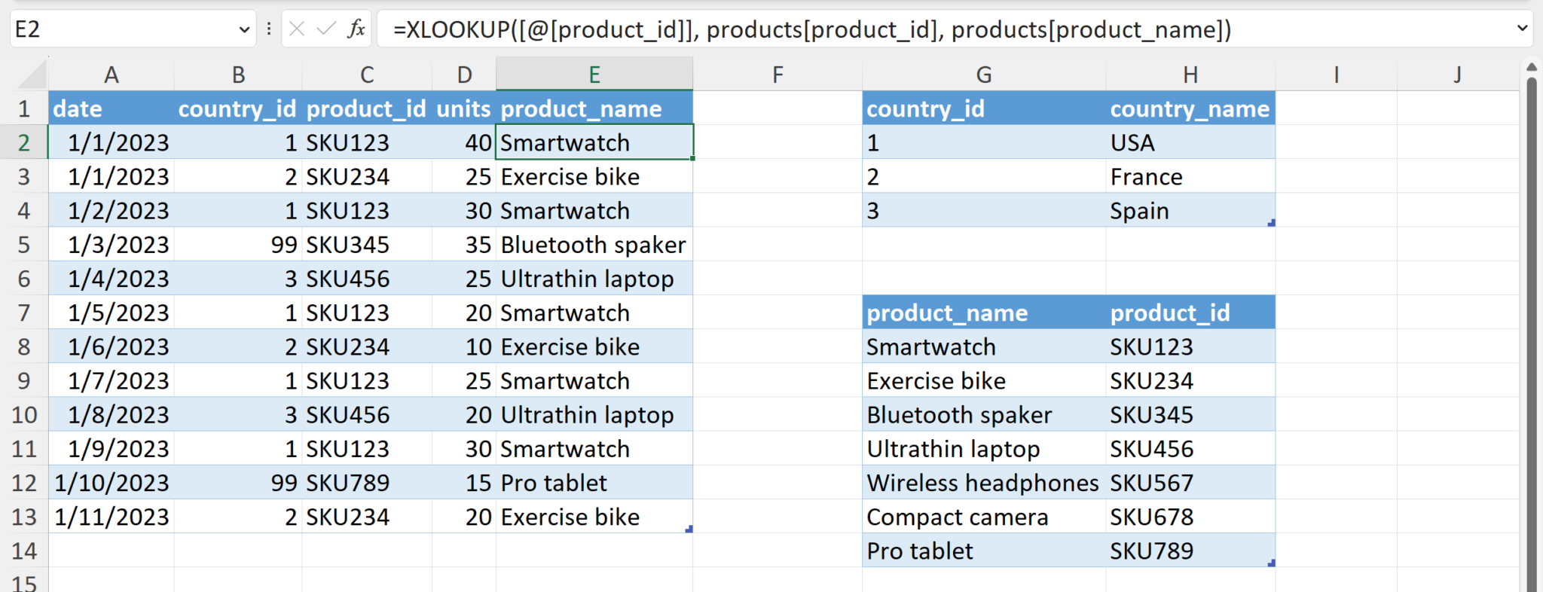The width and height of the screenshot is (1543, 592).
Task: Select the cell containing Wireless headphones
Action: coord(982,483)
